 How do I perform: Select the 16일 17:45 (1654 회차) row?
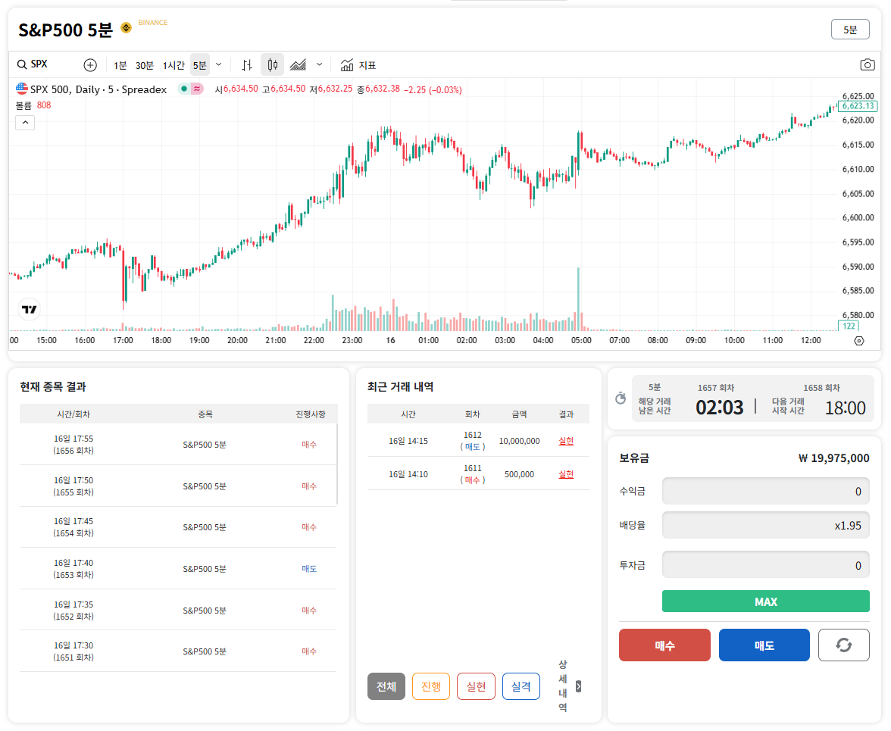(178, 527)
